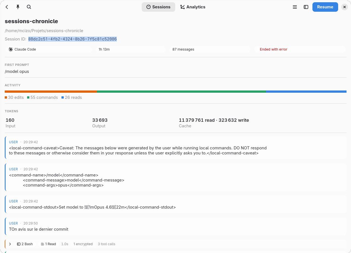Toggle the sidebar panel icon
The width and height of the screenshot is (351, 253).
point(306,7)
